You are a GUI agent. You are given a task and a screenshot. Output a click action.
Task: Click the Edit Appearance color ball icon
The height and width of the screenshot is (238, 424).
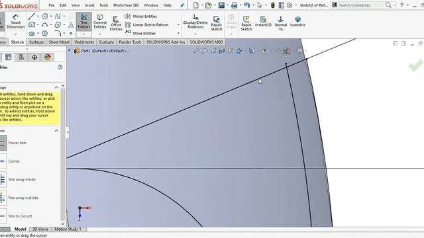click(286, 50)
